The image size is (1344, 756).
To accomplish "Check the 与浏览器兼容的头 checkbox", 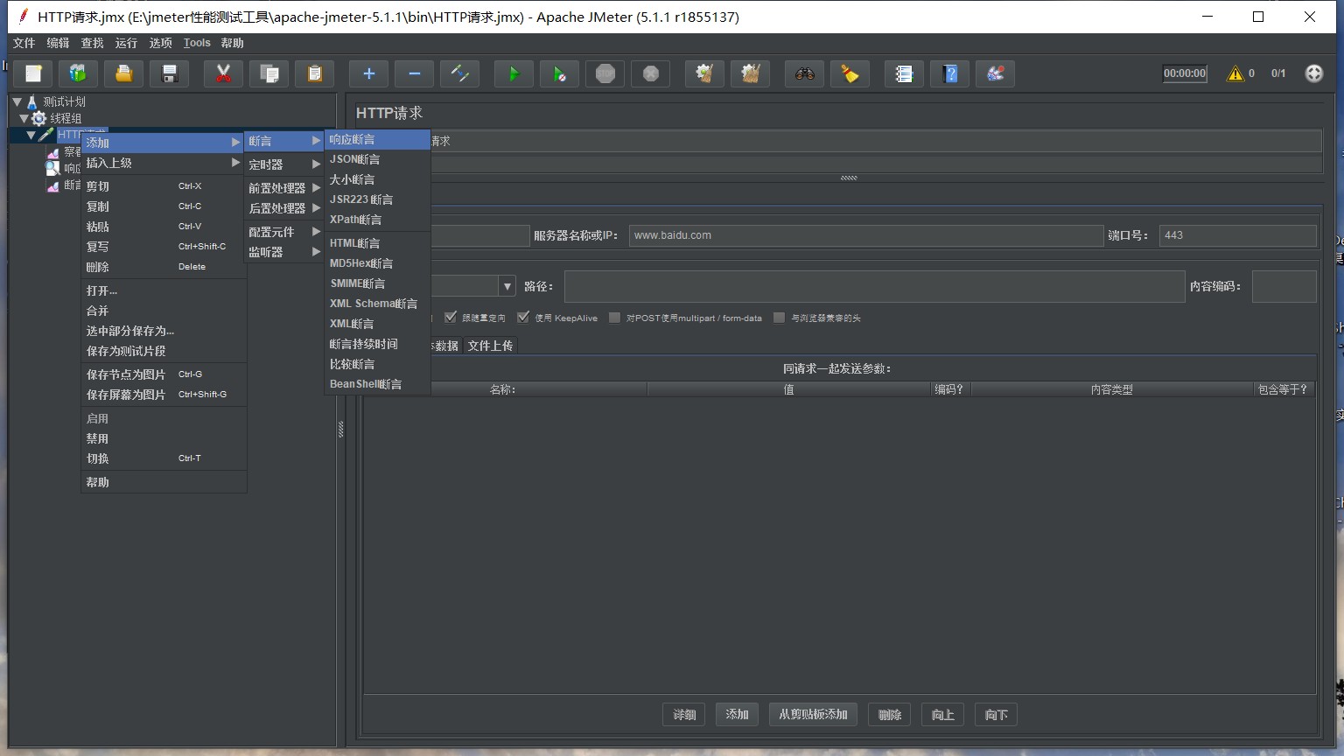I will coord(779,318).
